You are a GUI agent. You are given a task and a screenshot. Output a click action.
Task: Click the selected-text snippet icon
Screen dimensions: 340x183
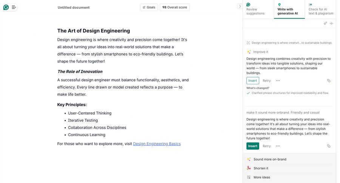pos(248,43)
